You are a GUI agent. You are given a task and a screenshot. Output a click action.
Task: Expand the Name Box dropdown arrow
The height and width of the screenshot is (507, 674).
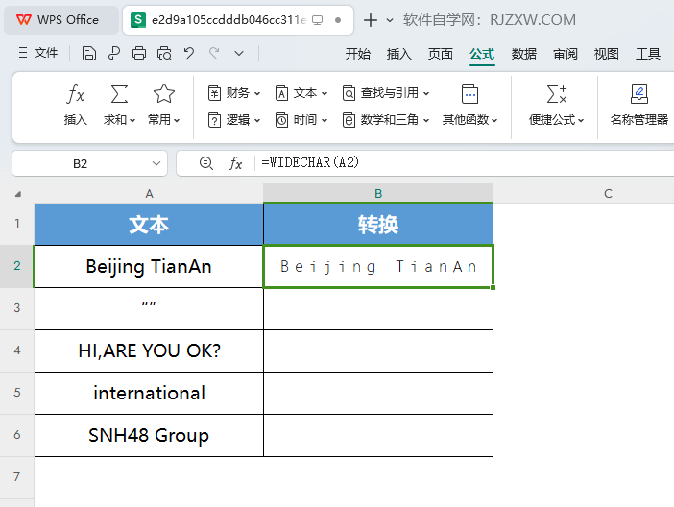(156, 164)
